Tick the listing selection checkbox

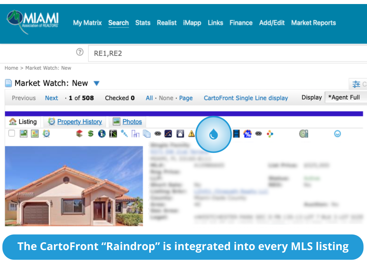coord(11,133)
